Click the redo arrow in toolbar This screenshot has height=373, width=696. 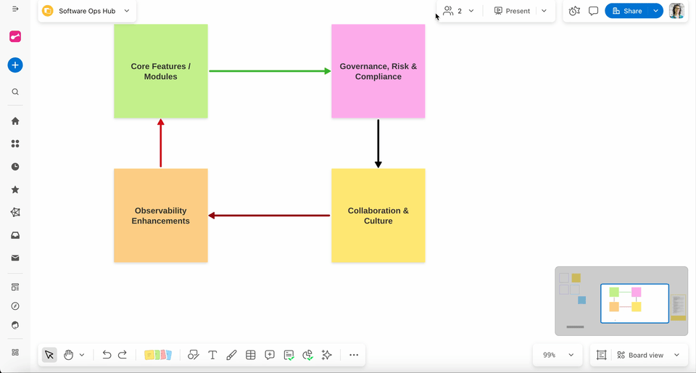123,355
